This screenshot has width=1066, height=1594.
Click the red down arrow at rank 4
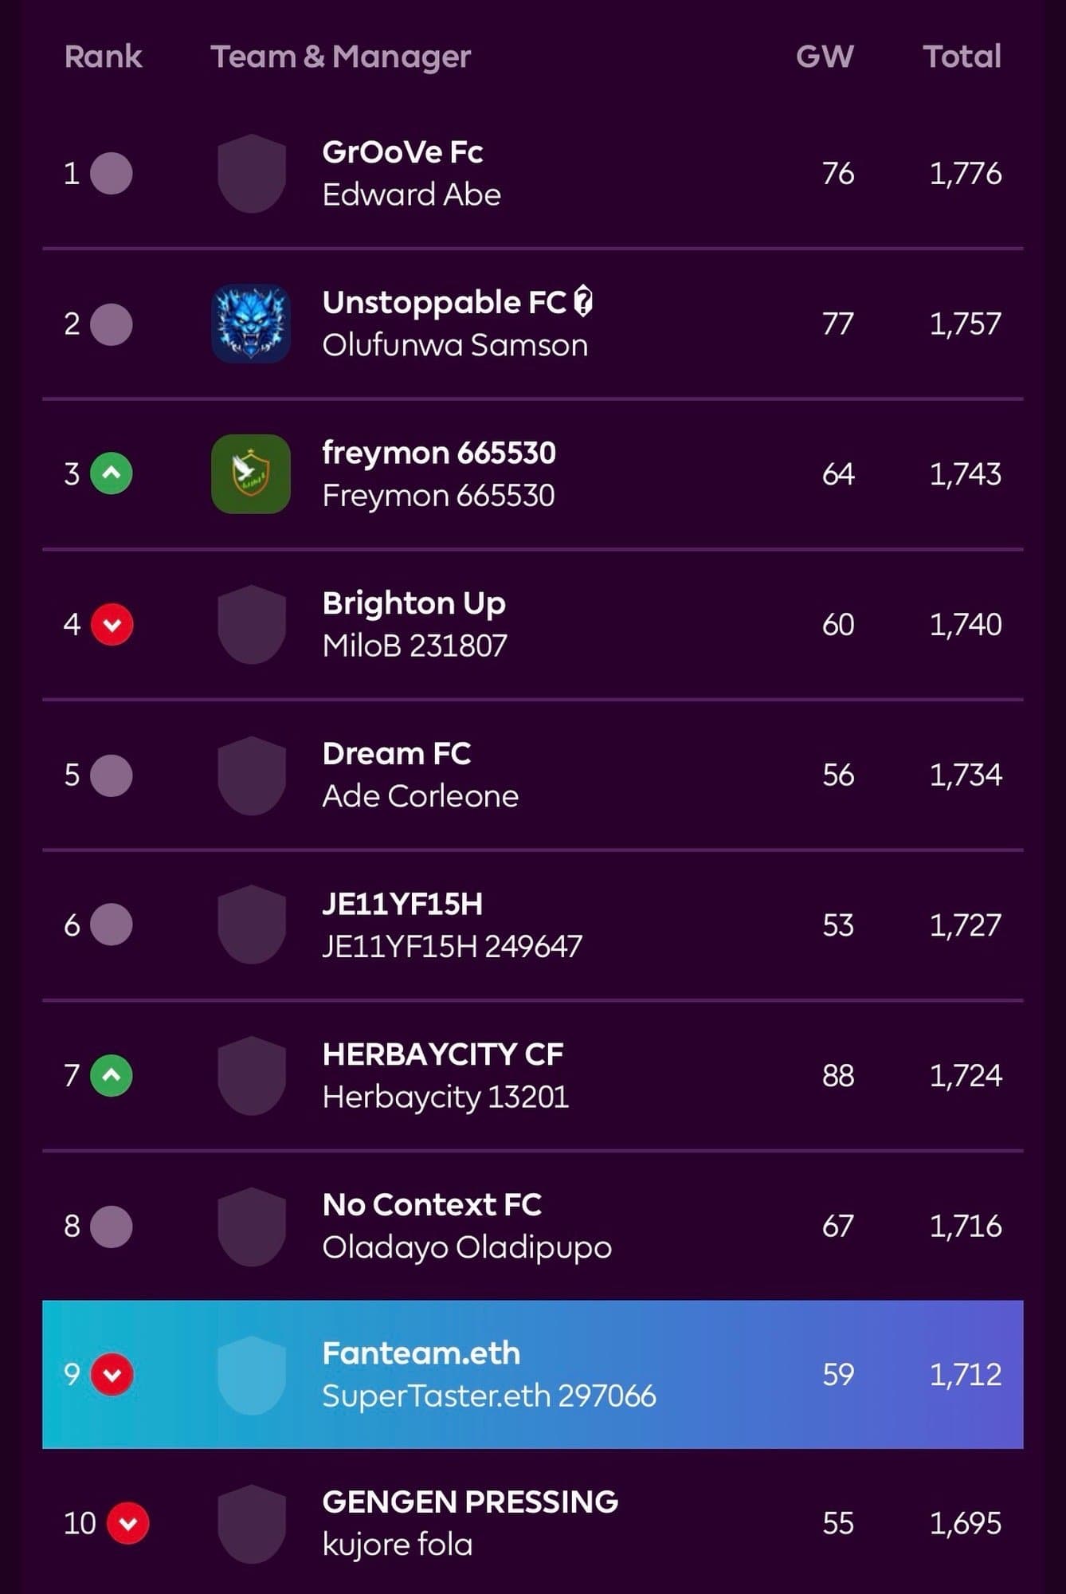click(112, 624)
